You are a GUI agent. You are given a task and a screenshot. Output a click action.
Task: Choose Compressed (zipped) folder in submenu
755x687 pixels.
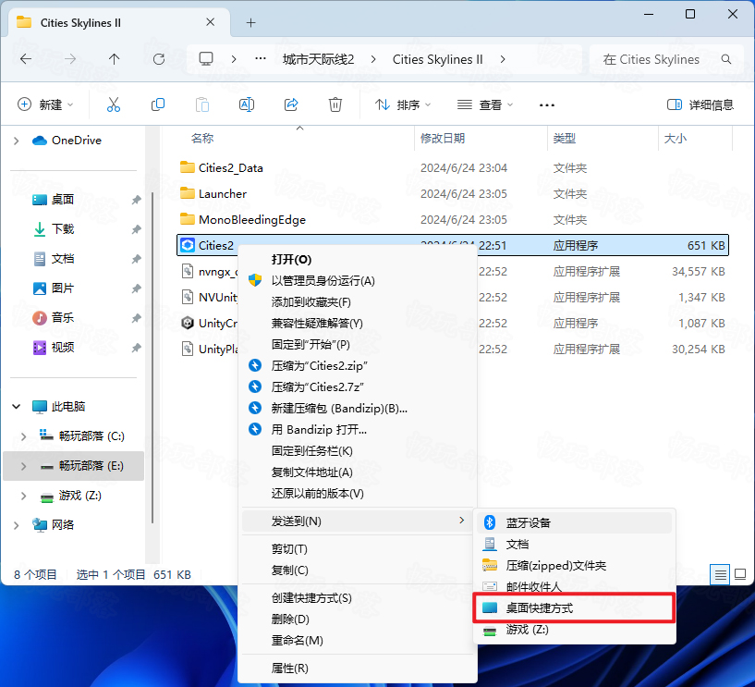[x=556, y=566]
